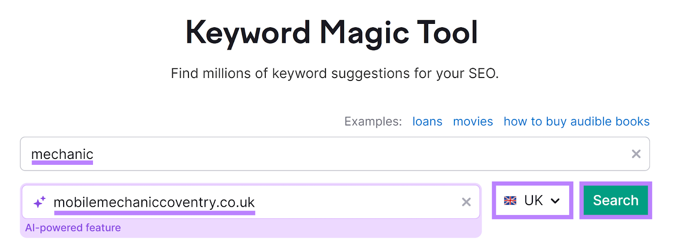Click the Keyword Magic Tool heading
This screenshot has width=673, height=252.
(x=332, y=31)
